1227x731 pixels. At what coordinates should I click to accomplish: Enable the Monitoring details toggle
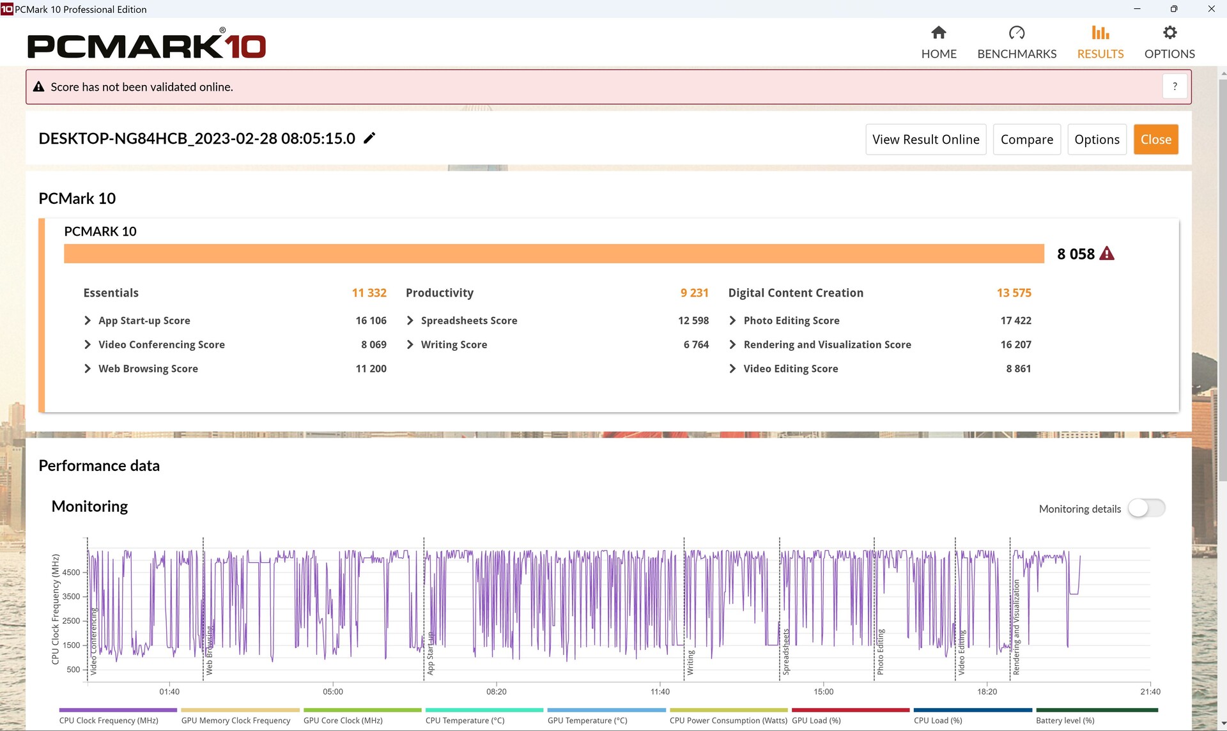(1146, 509)
